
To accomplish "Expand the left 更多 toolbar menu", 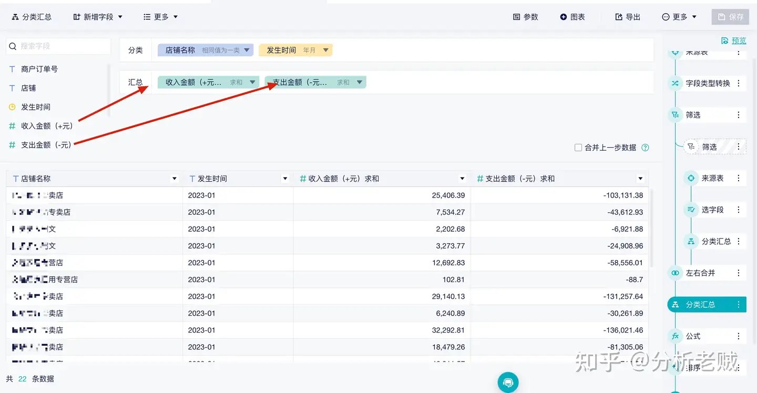I will (x=161, y=17).
